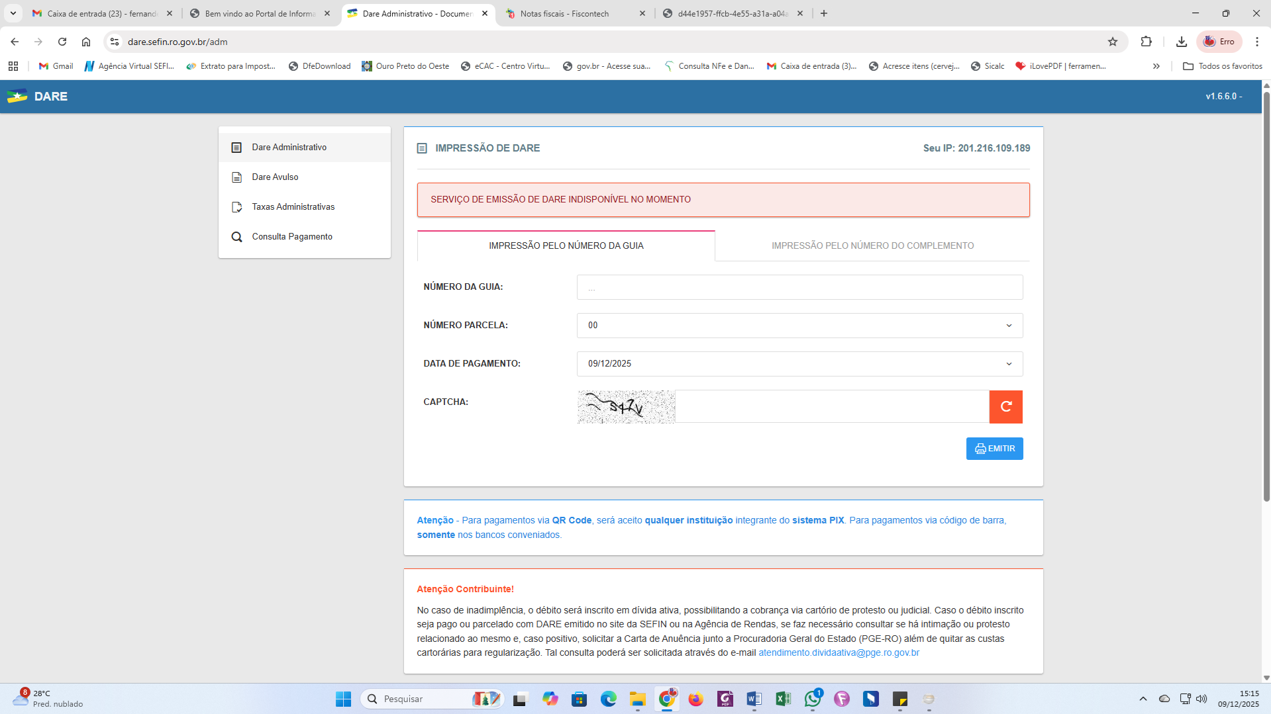Click the Número da Guia input field
The width and height of the screenshot is (1271, 714).
799,288
